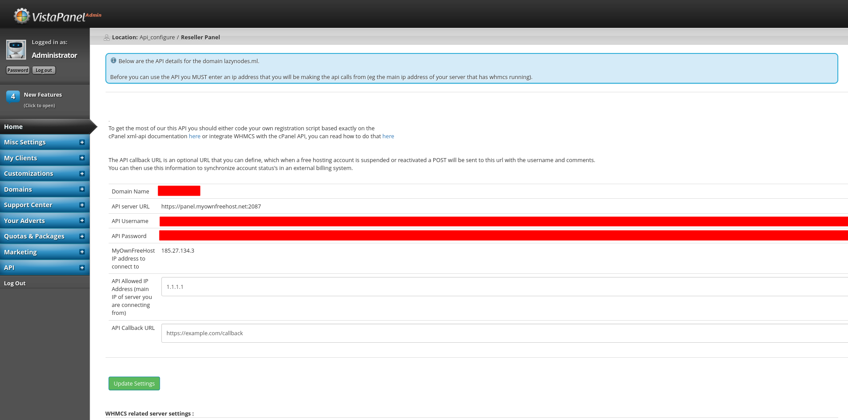Open the Quotas & Packages menu section
The width and height of the screenshot is (848, 420).
pyautogui.click(x=34, y=236)
